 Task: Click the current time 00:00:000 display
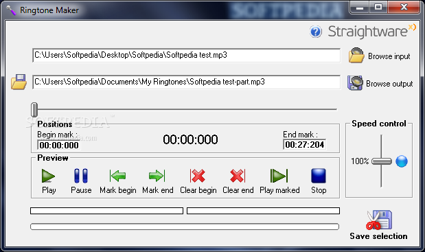[190, 139]
